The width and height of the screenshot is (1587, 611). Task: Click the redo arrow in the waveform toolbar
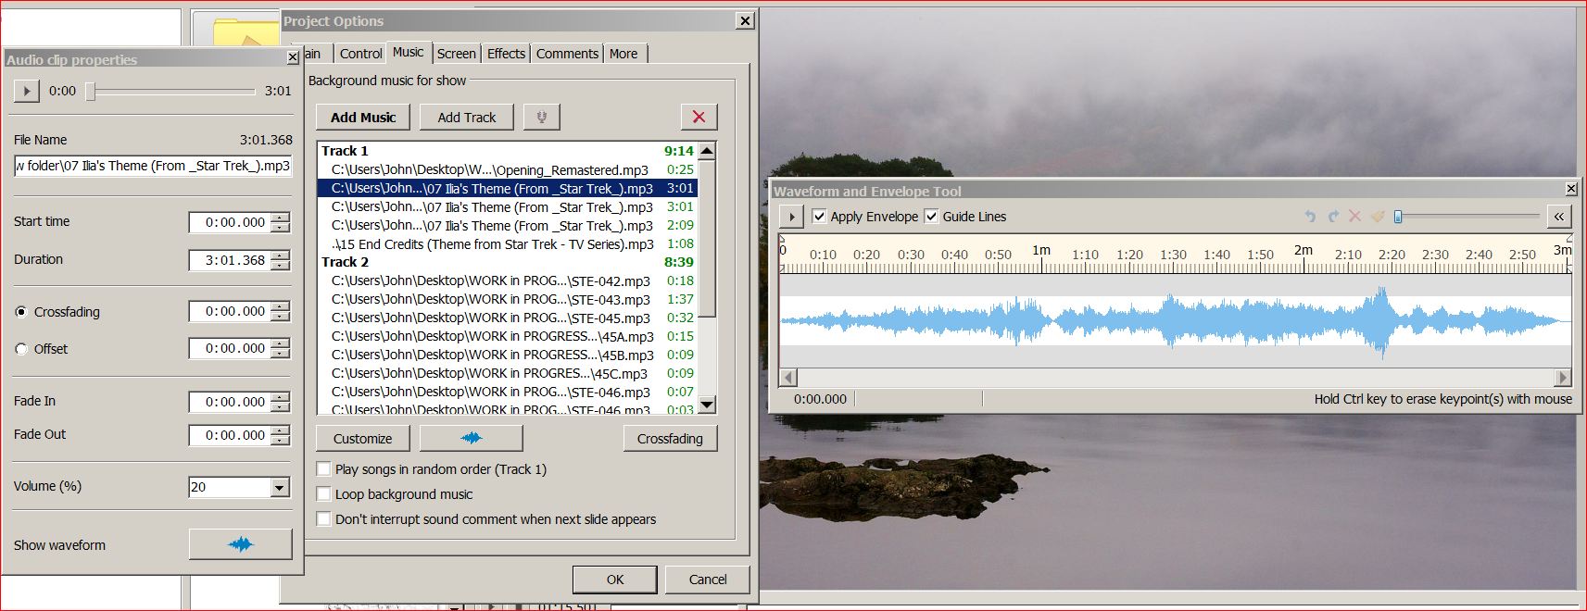(1333, 217)
